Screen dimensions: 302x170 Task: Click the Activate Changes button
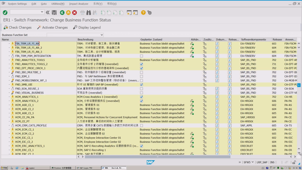pyautogui.click(x=52, y=27)
